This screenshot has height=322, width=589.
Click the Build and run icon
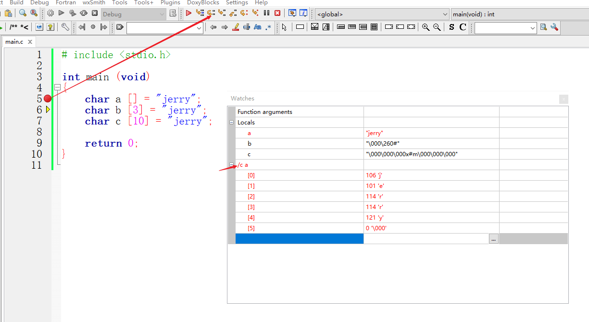(x=73, y=13)
